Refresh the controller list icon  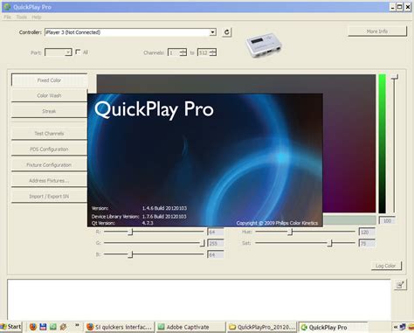[x=227, y=32]
